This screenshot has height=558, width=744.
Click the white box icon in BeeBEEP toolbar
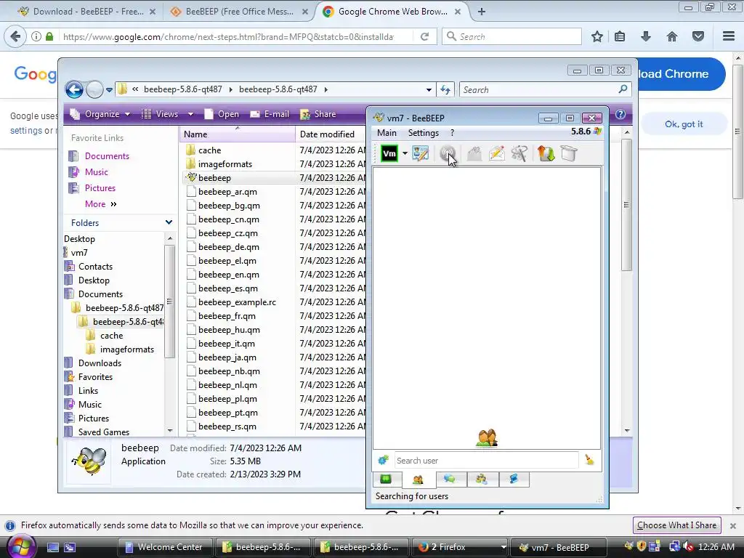(x=568, y=153)
